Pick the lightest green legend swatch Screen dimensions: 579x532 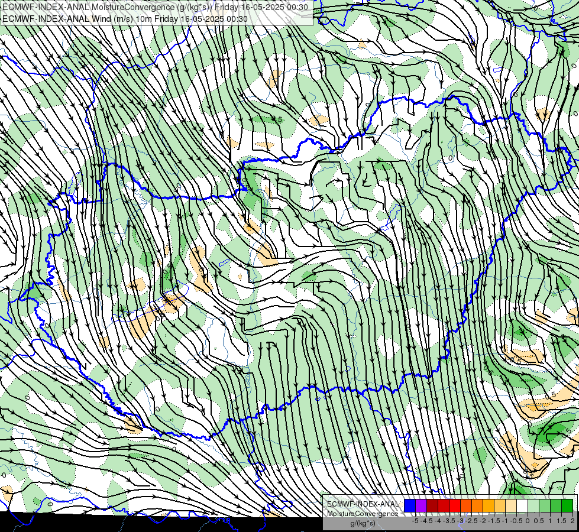click(533, 505)
